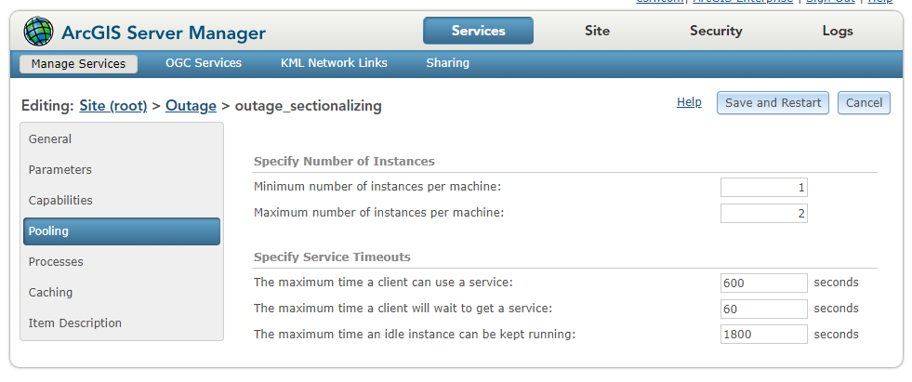
Task: Select Manage Services in the sub-menu
Action: [78, 64]
